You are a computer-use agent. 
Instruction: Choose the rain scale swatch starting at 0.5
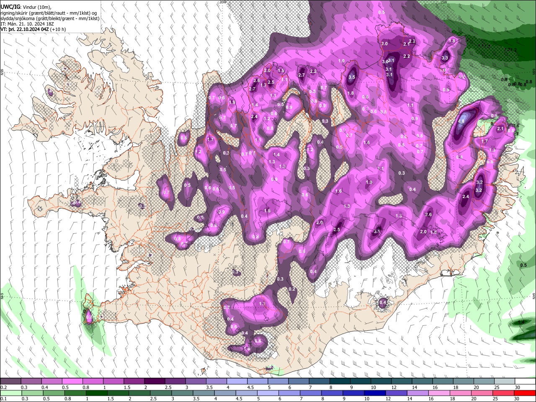54,393
